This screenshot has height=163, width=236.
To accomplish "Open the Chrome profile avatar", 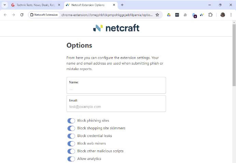I will (223, 15).
